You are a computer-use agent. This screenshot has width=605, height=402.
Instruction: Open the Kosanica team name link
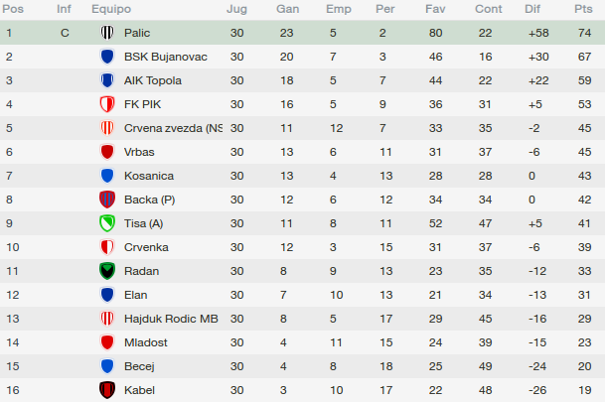click(149, 176)
